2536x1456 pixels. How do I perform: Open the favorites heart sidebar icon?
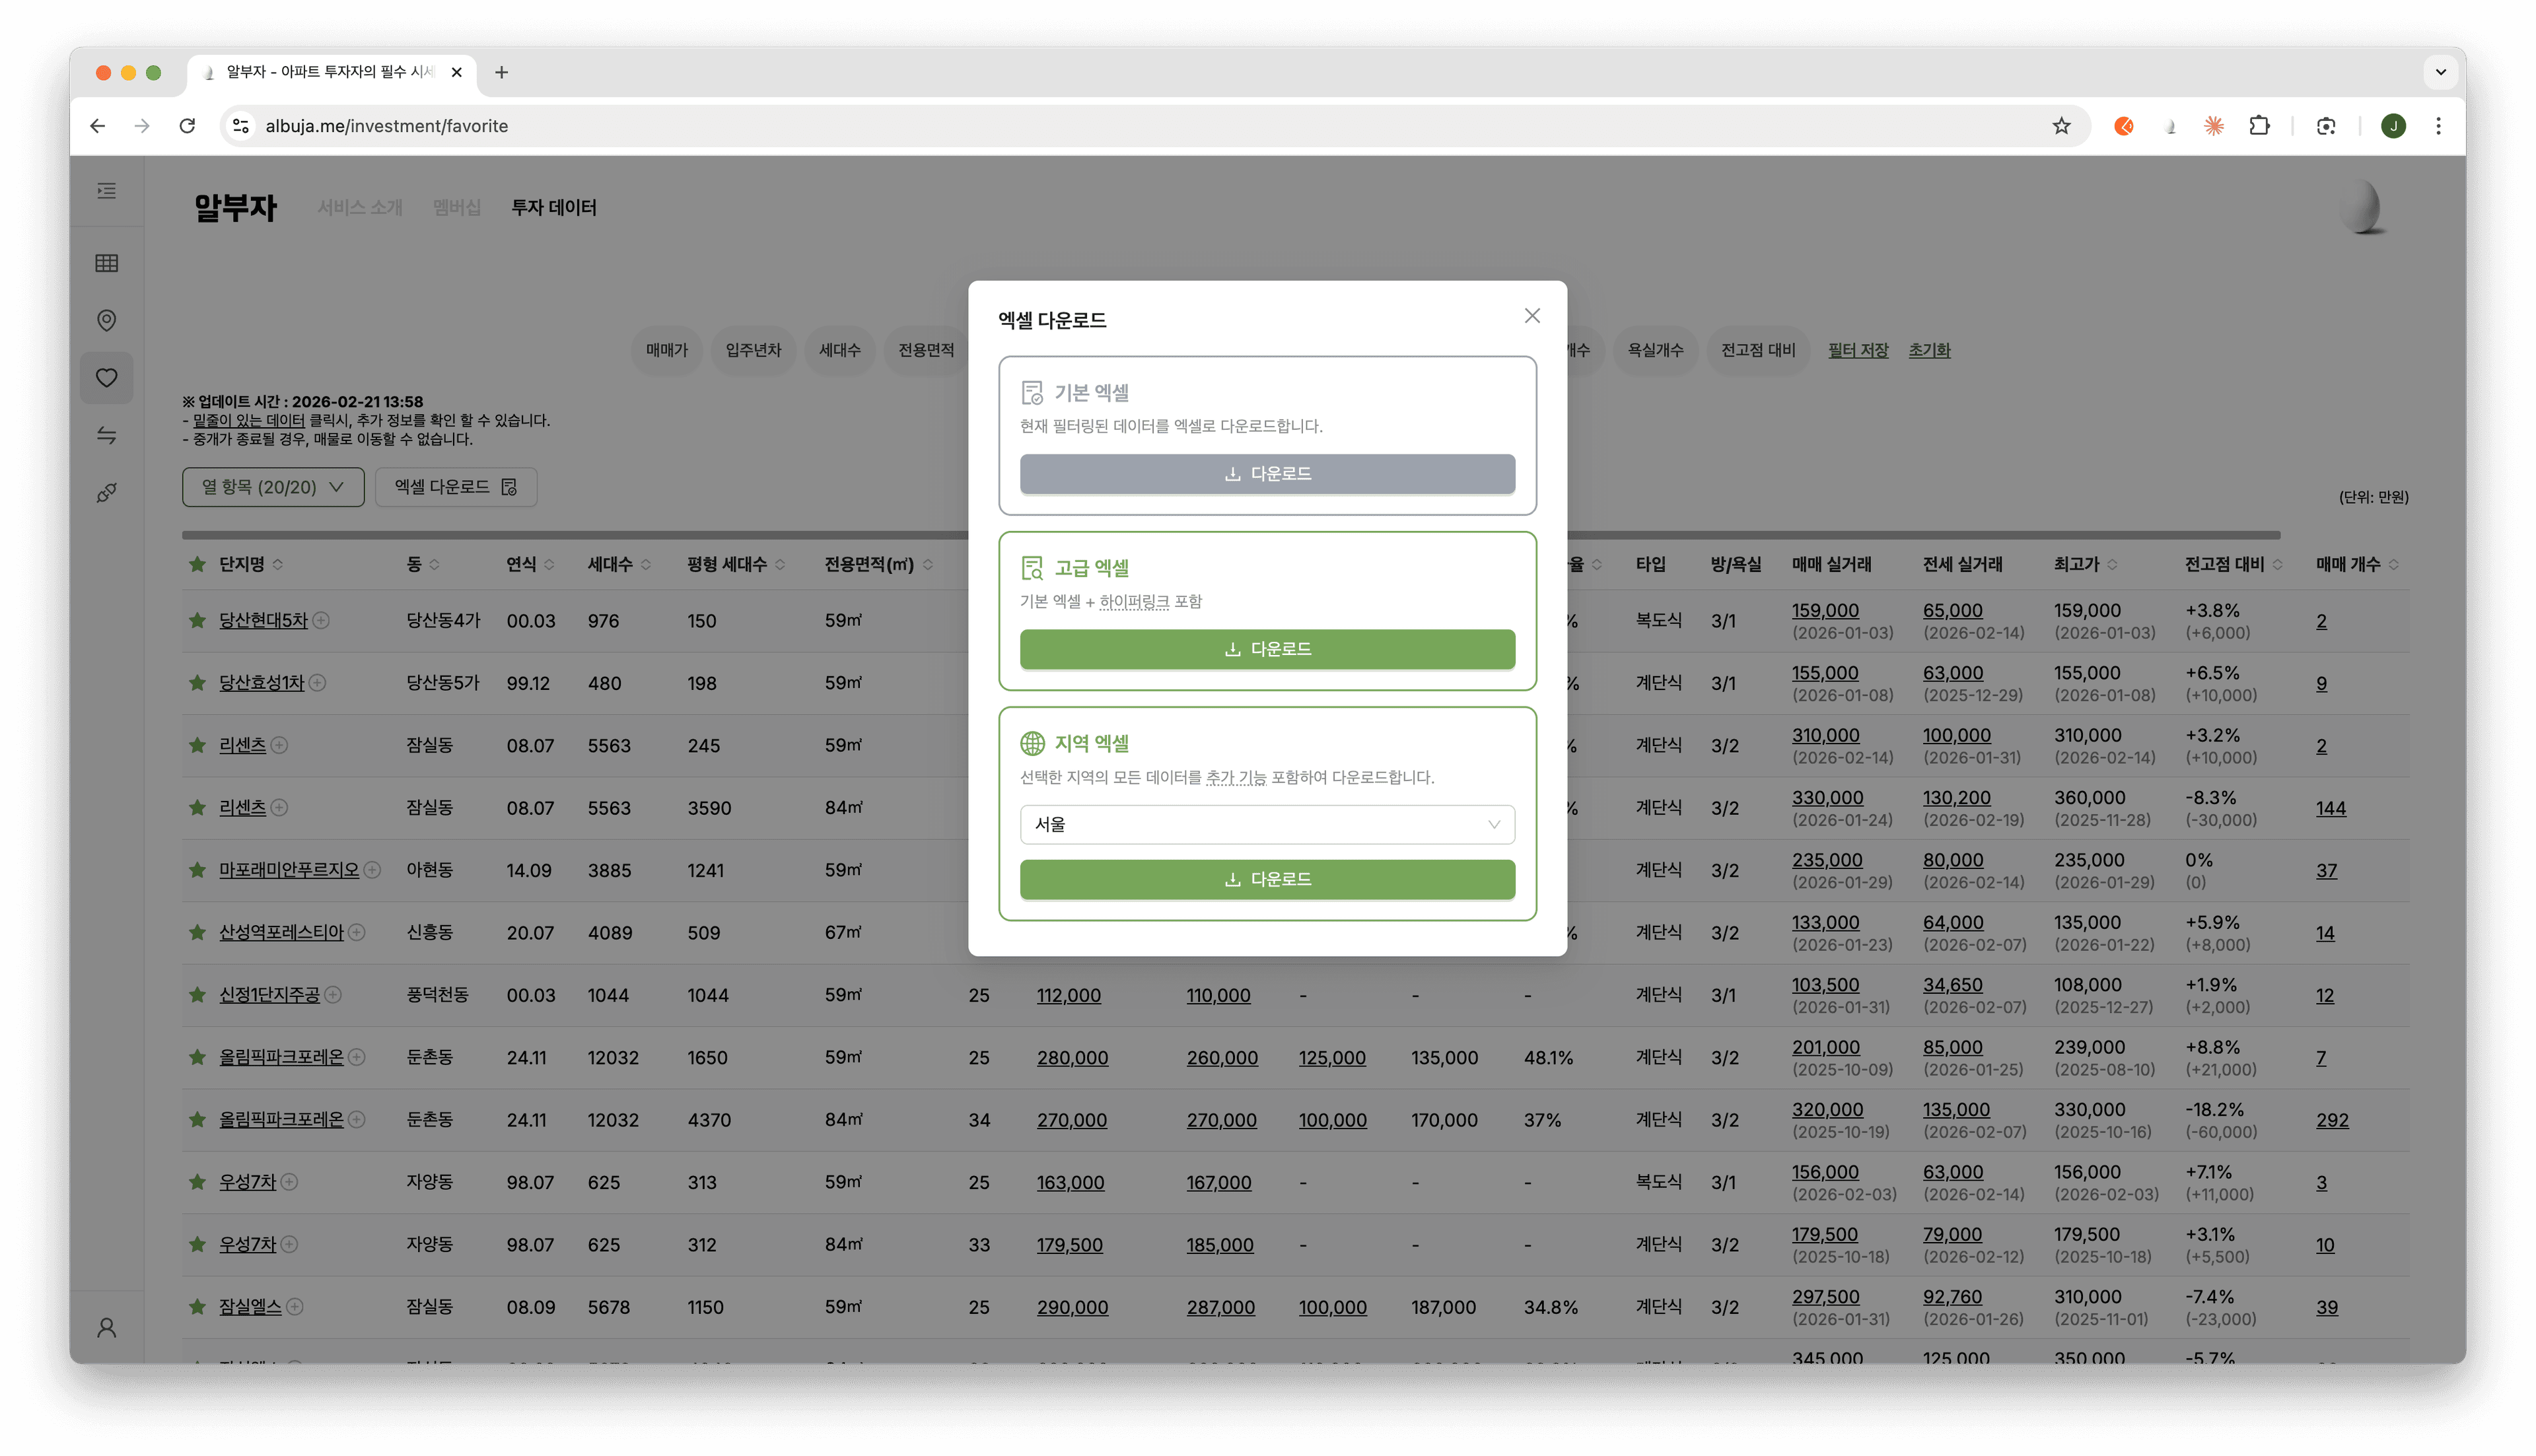pos(106,378)
